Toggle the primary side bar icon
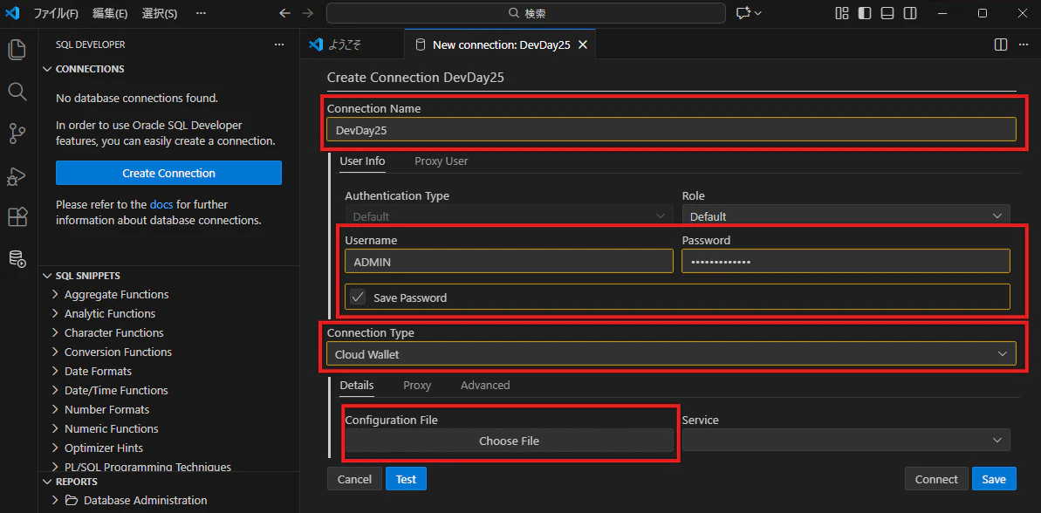Image resolution: width=1041 pixels, height=513 pixels. pos(865,13)
